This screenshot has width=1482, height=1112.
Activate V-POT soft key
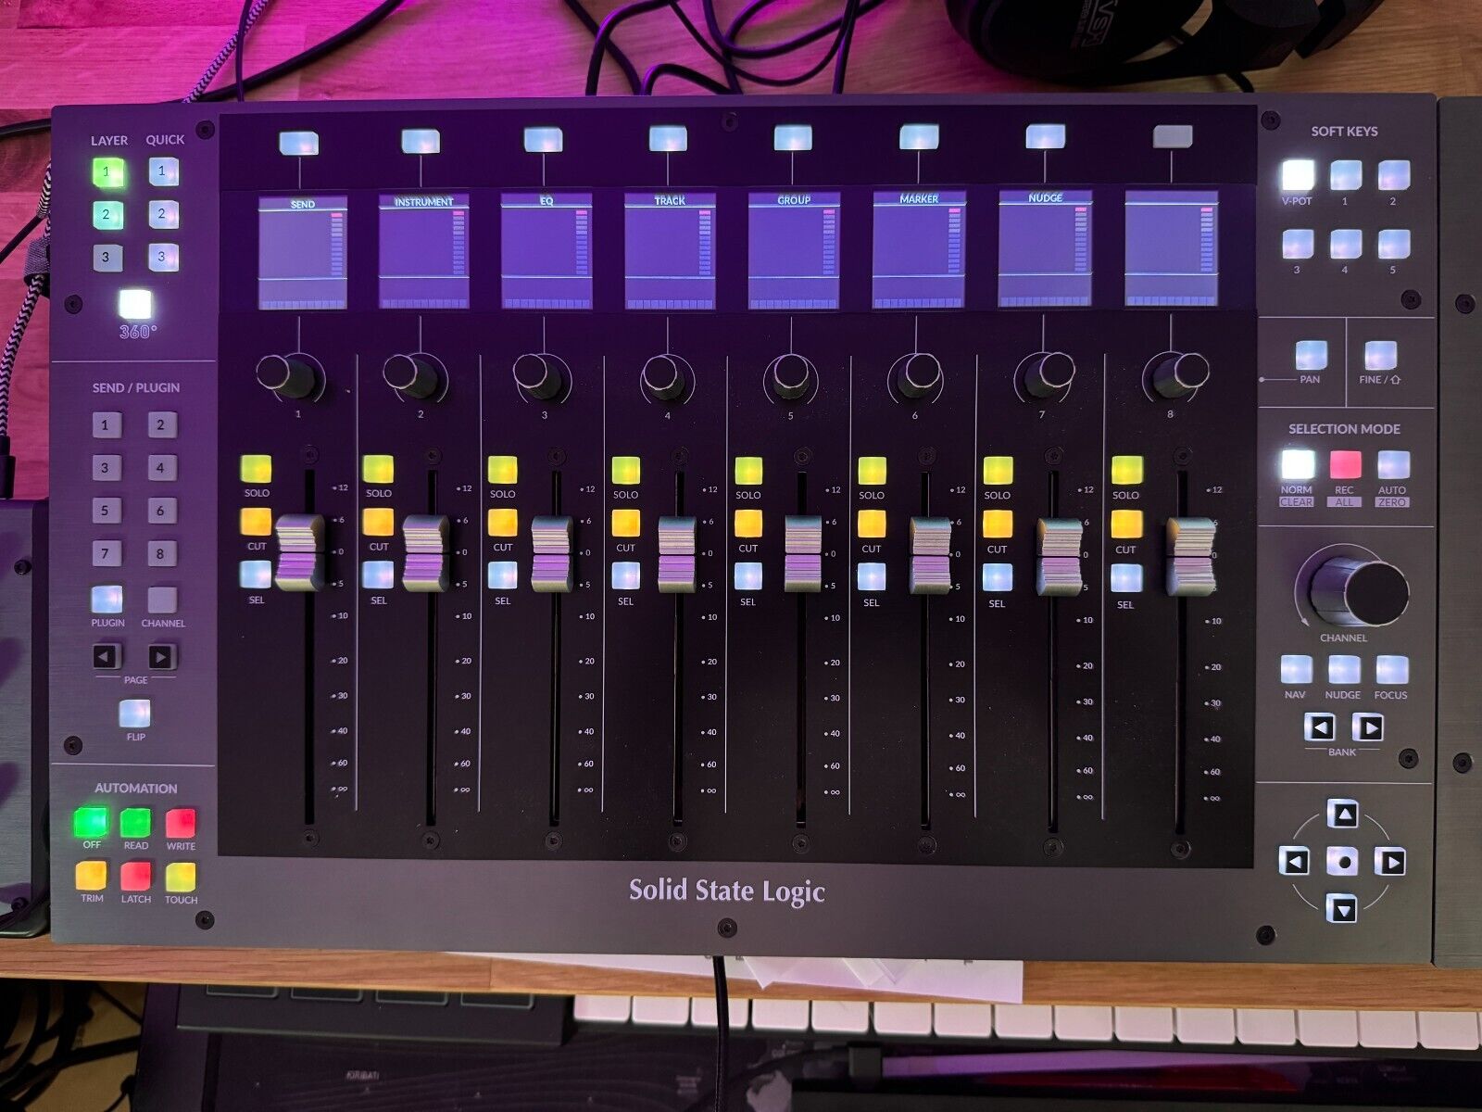1298,175
